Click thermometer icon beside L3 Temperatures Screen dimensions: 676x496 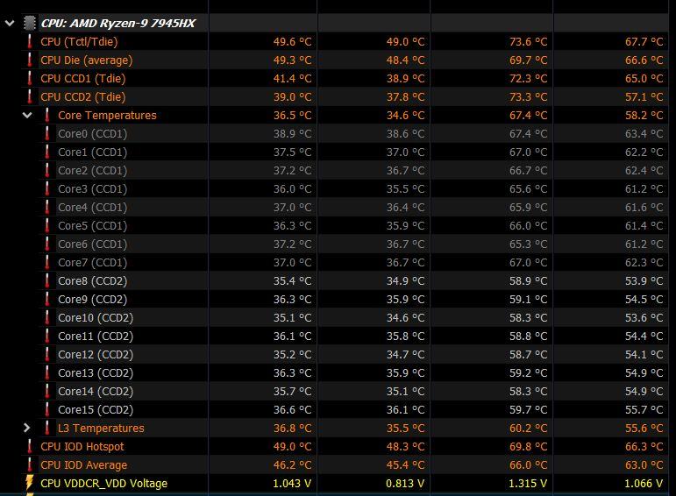click(x=47, y=428)
